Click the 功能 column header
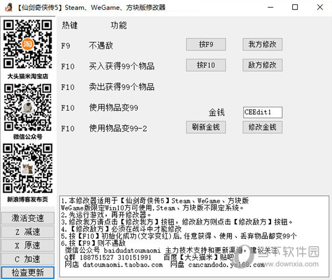This screenshot has width=332, height=280. point(118,25)
